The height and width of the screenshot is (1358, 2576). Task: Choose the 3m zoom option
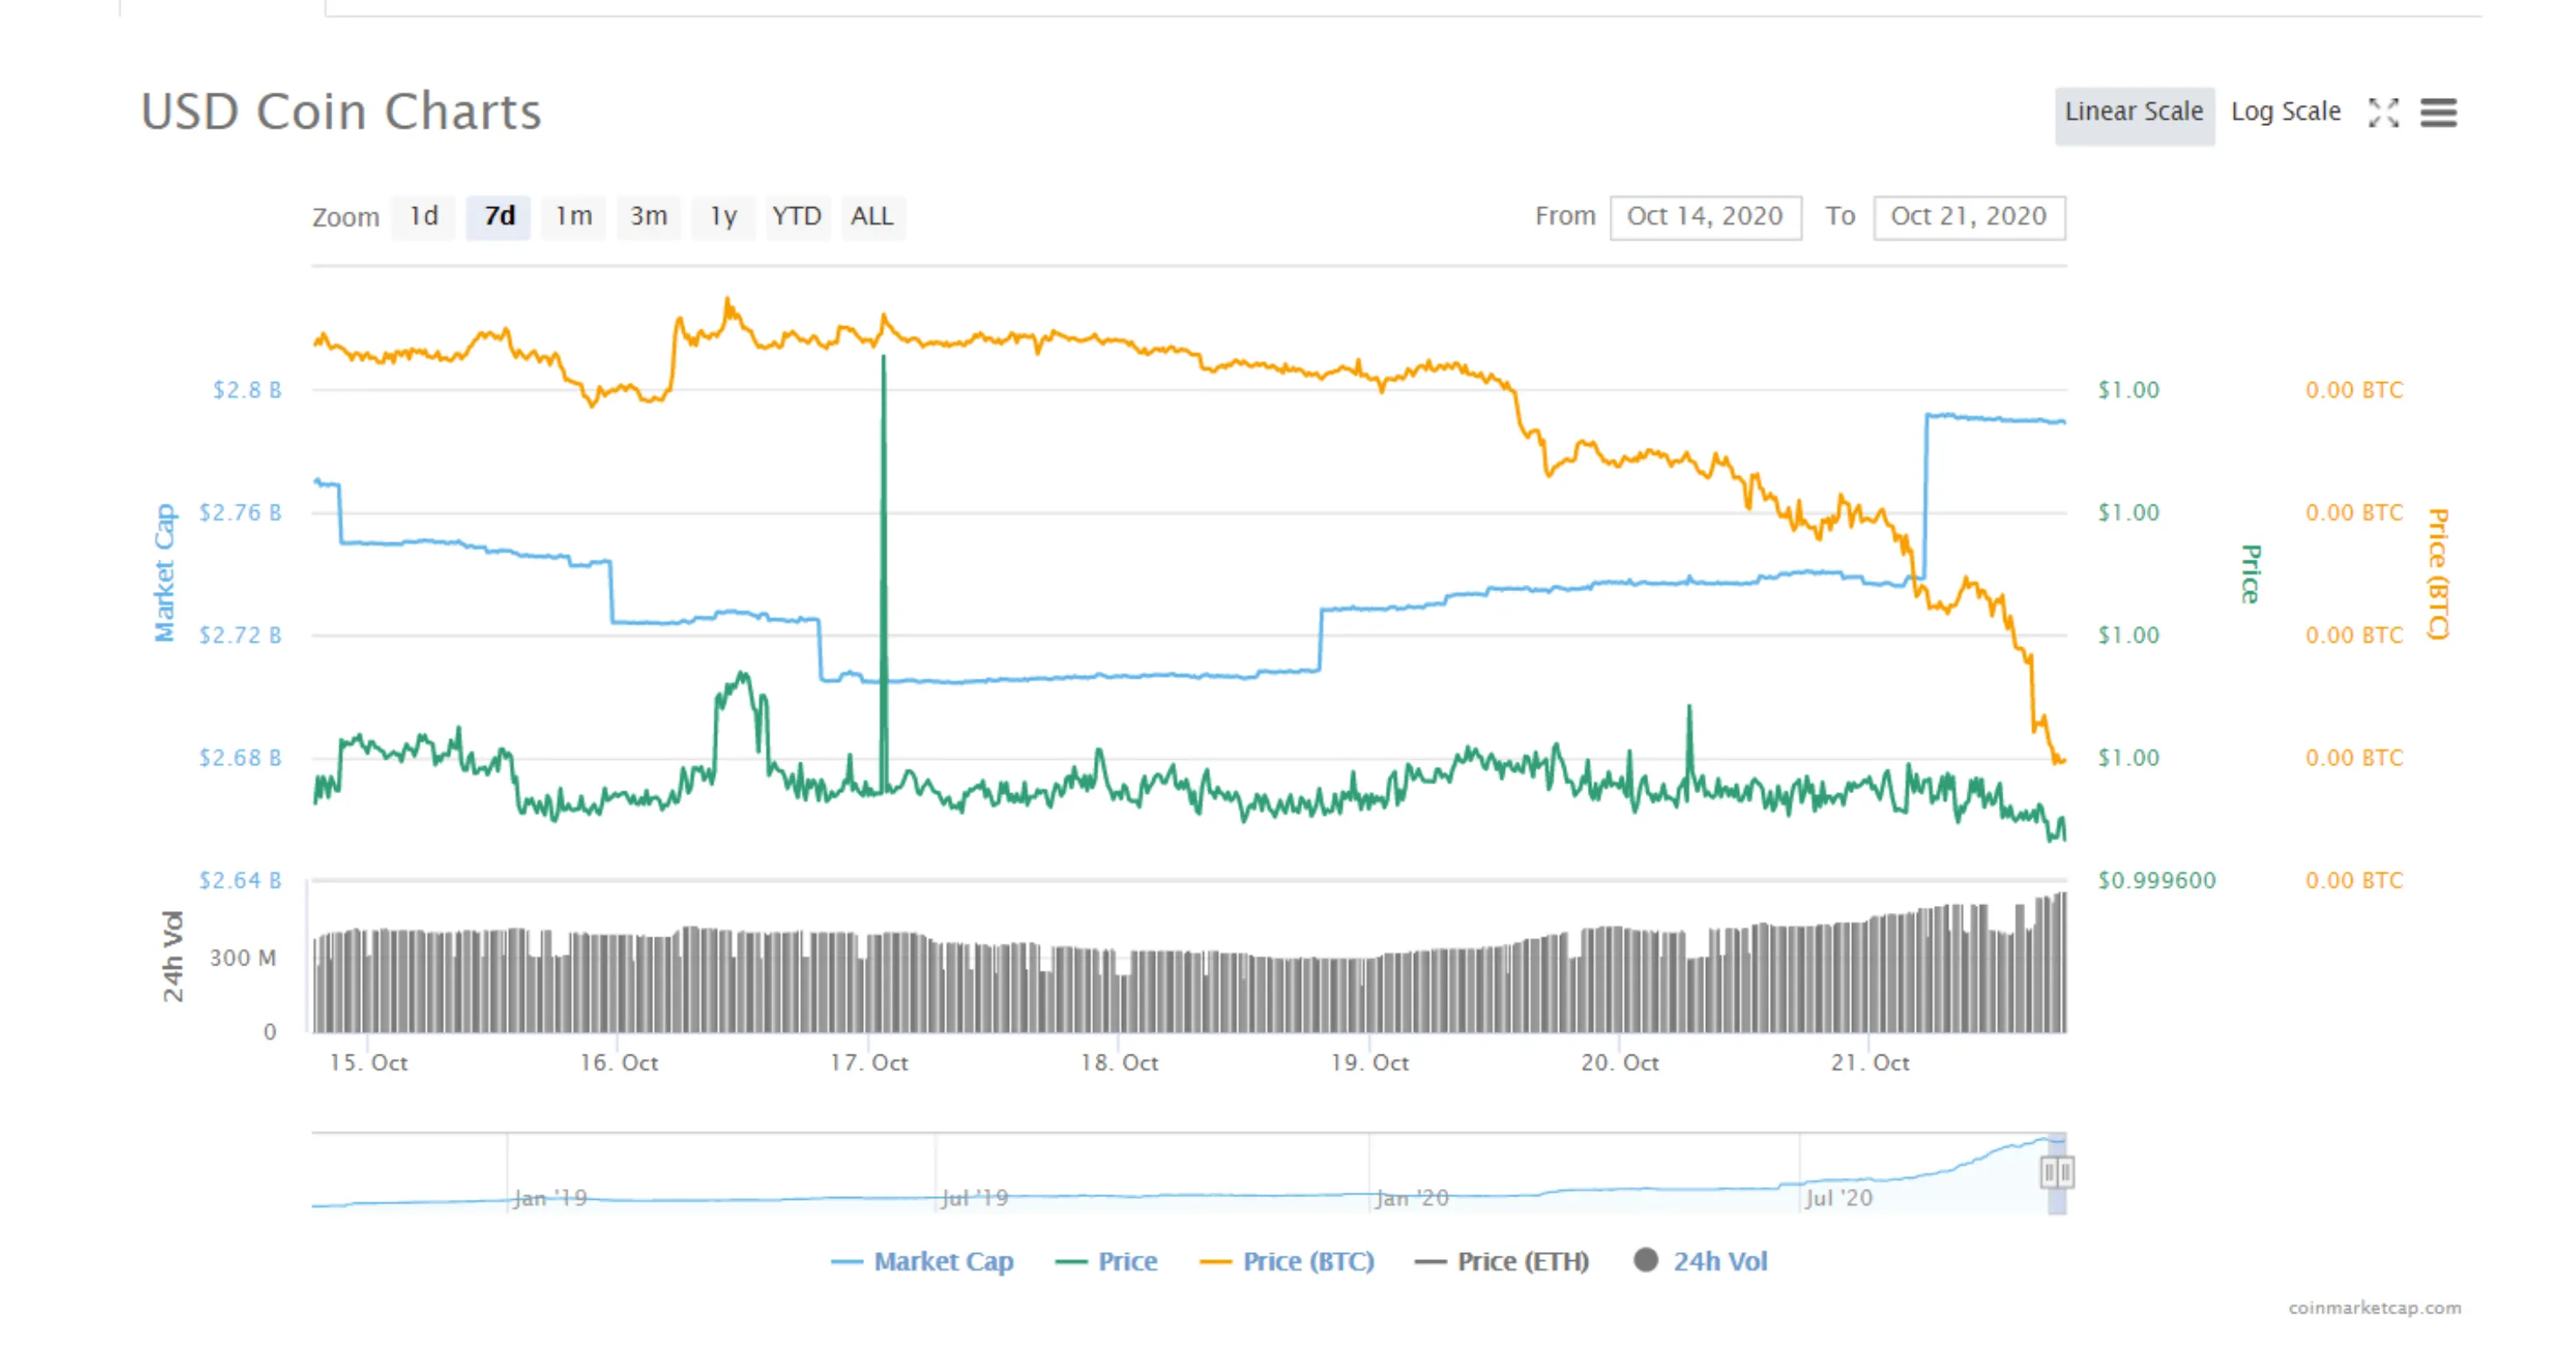(x=649, y=216)
